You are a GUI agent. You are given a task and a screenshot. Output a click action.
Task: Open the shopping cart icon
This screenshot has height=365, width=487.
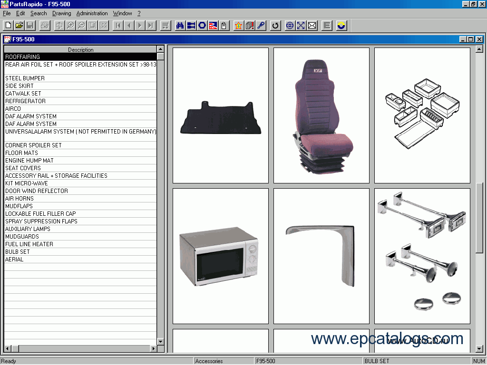[166, 26]
